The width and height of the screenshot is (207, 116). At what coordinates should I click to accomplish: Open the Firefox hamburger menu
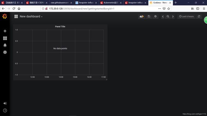coord(204,9)
